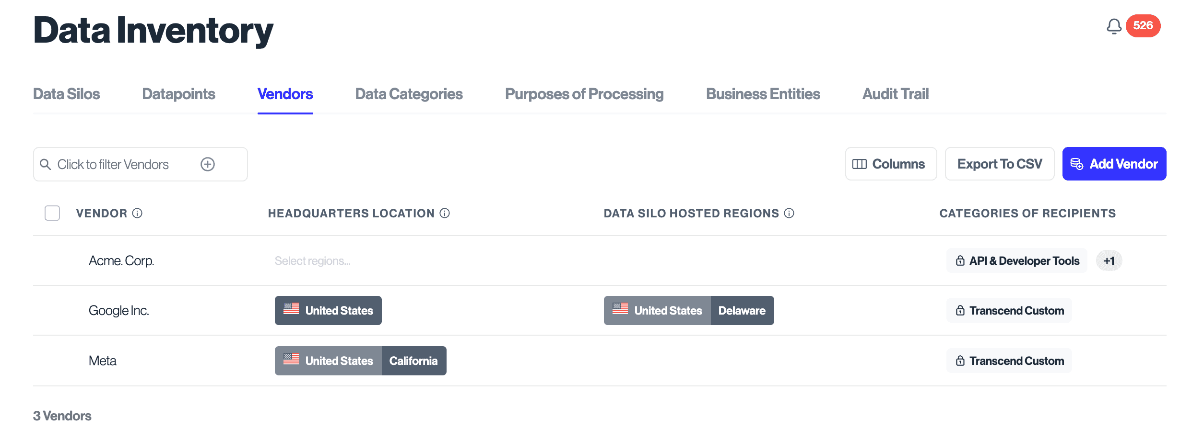Switch to the Data Silos tab
The height and width of the screenshot is (429, 1180).
[x=67, y=94]
